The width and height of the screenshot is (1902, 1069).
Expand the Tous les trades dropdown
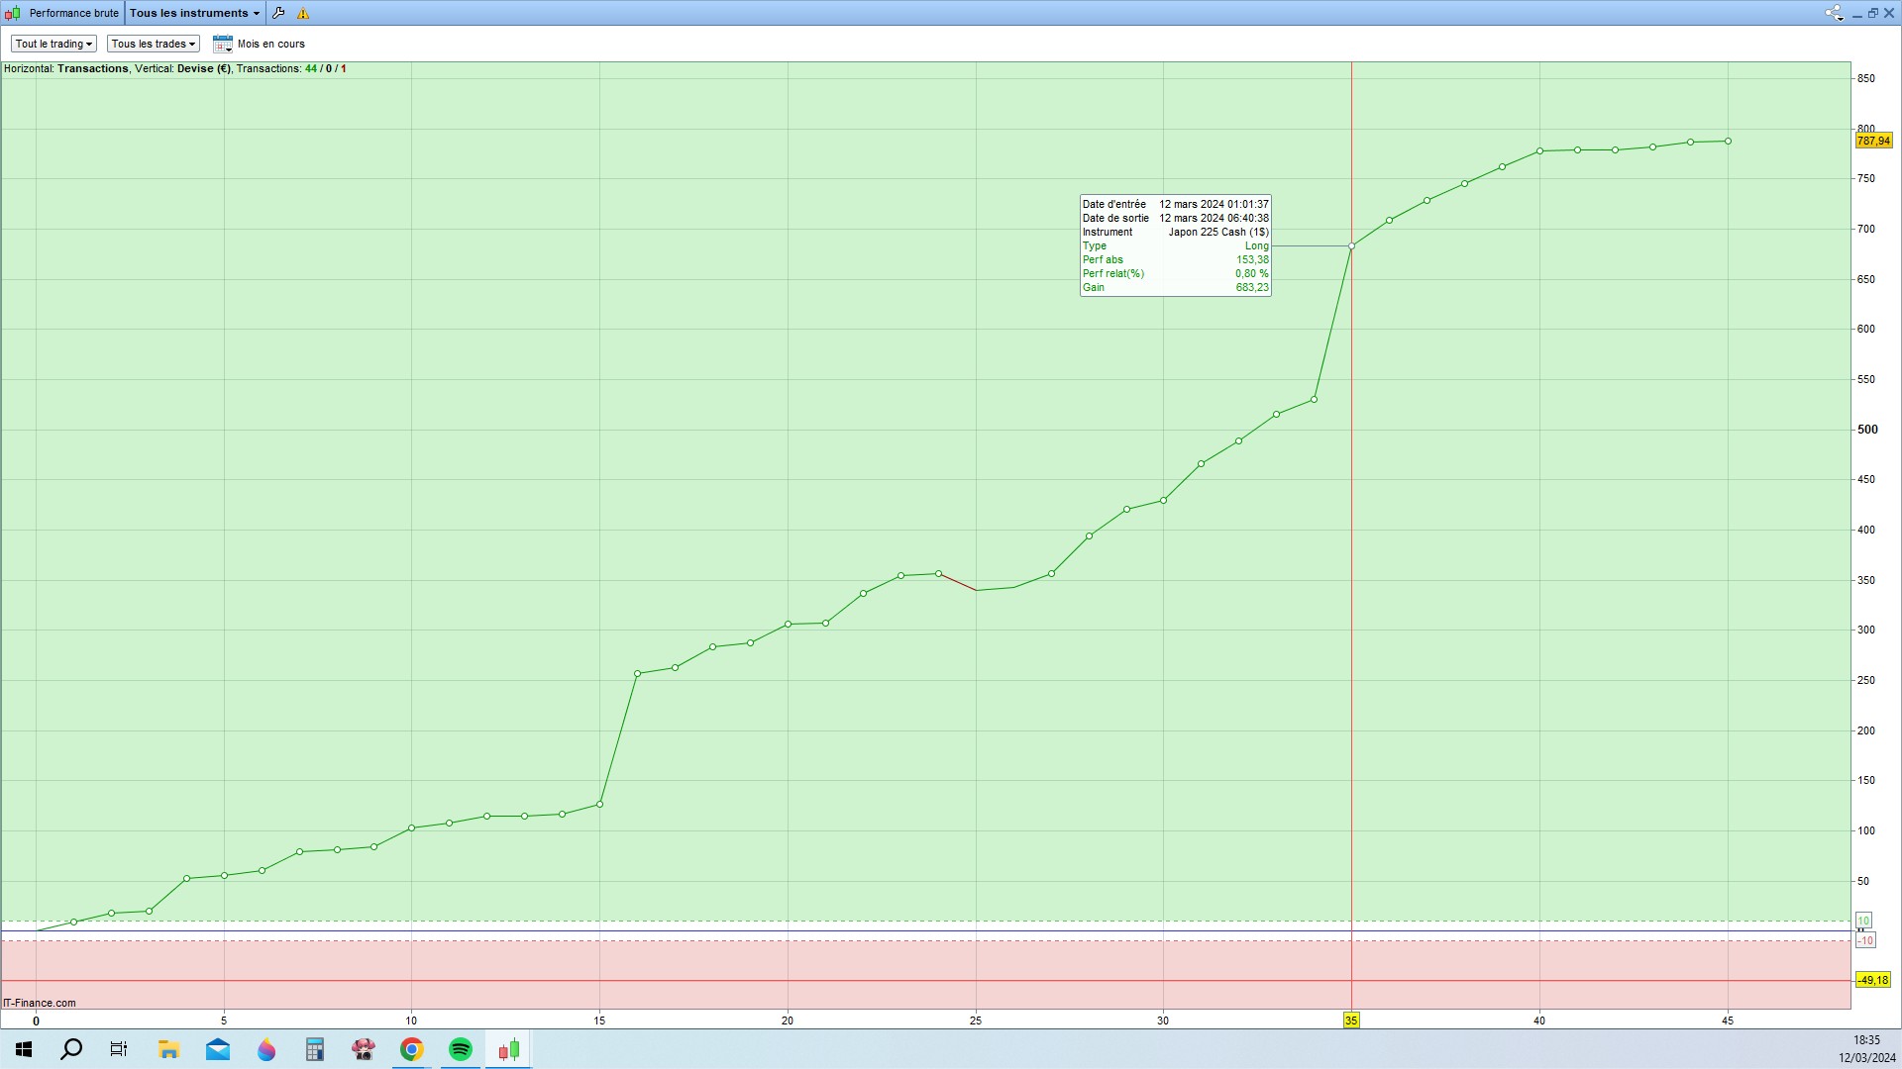tap(153, 44)
